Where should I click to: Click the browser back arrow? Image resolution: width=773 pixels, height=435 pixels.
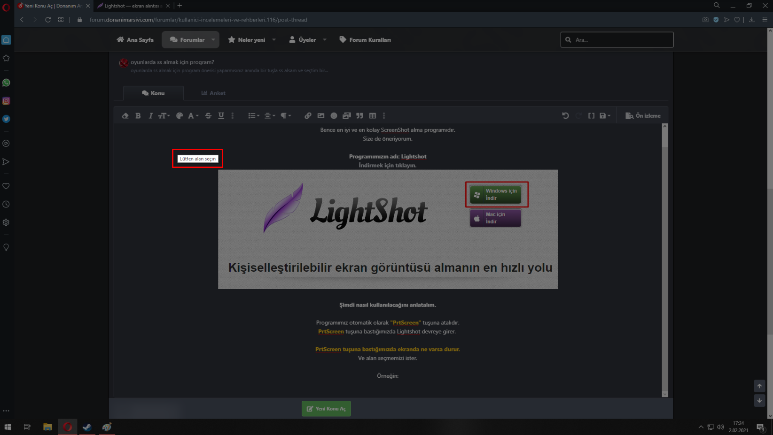pos(22,20)
